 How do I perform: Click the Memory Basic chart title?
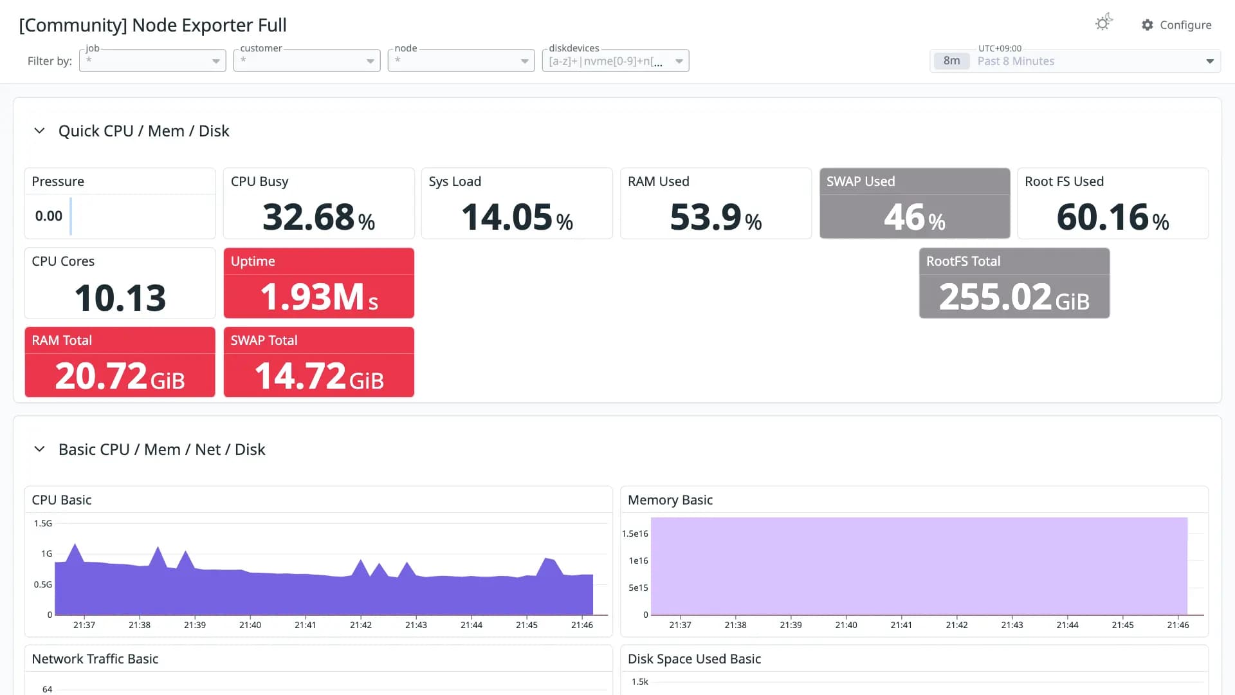(670, 500)
